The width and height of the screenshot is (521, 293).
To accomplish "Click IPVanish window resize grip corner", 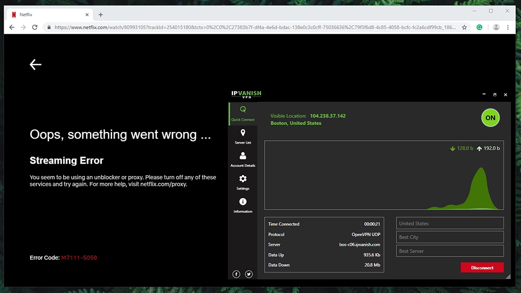I will [x=508, y=277].
